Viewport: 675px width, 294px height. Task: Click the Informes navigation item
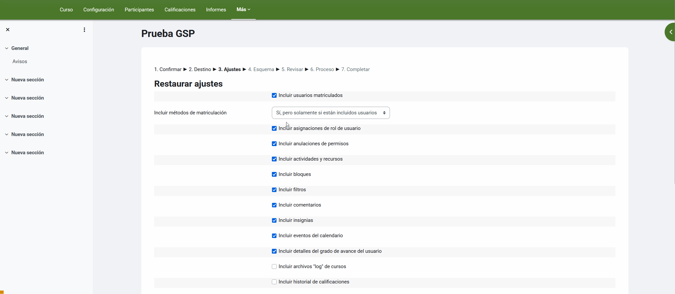pyautogui.click(x=216, y=10)
